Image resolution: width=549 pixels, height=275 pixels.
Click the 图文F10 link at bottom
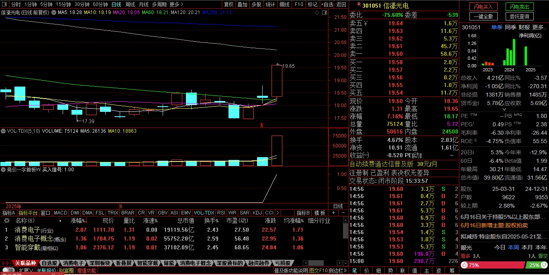click(x=318, y=271)
